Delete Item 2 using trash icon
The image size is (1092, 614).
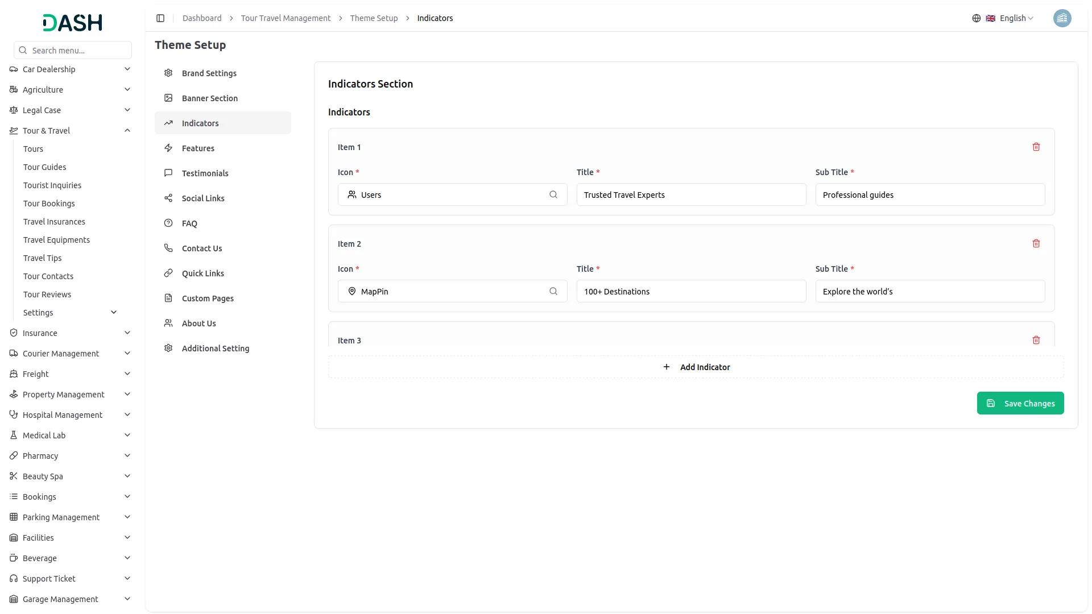coord(1036,244)
